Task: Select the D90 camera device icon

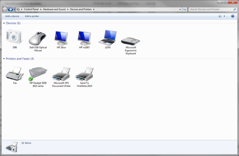Action: click(x=14, y=37)
